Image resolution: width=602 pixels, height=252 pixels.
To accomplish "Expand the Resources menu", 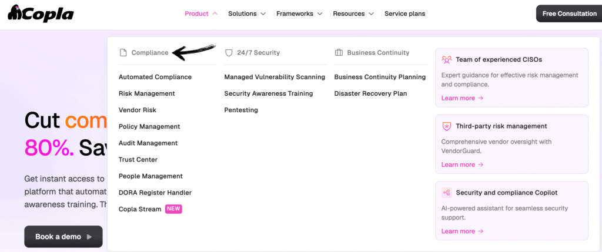I will [x=353, y=14].
